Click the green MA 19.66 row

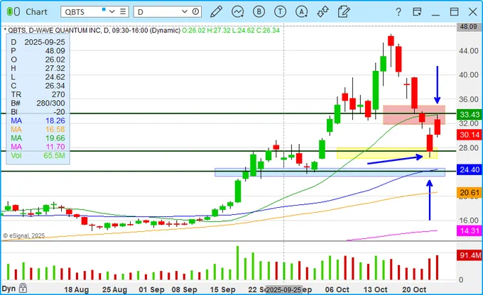pos(38,138)
